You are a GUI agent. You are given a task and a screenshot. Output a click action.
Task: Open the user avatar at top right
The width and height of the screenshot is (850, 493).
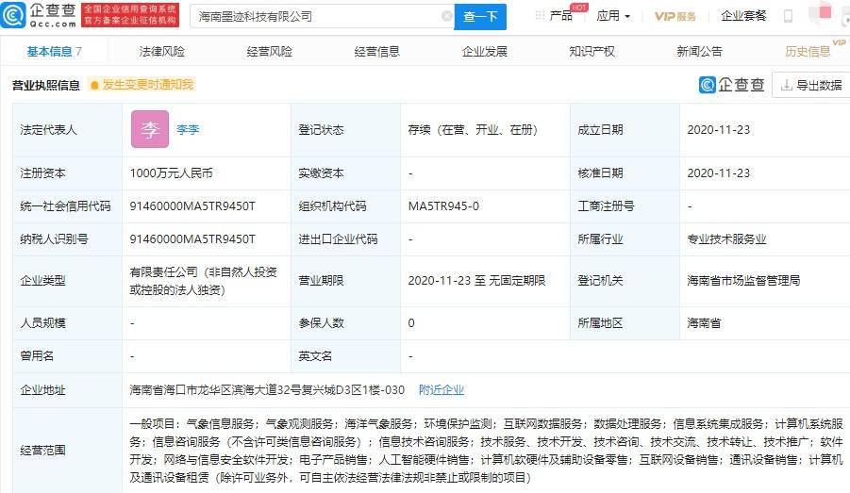pyautogui.click(x=820, y=13)
